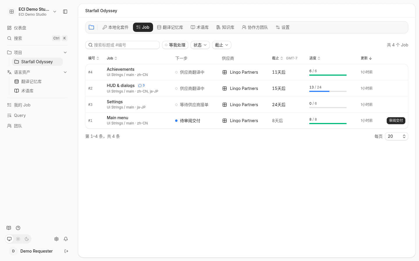419x261 pixels.
Task: Open the documentation book icon
Action: click(9, 228)
